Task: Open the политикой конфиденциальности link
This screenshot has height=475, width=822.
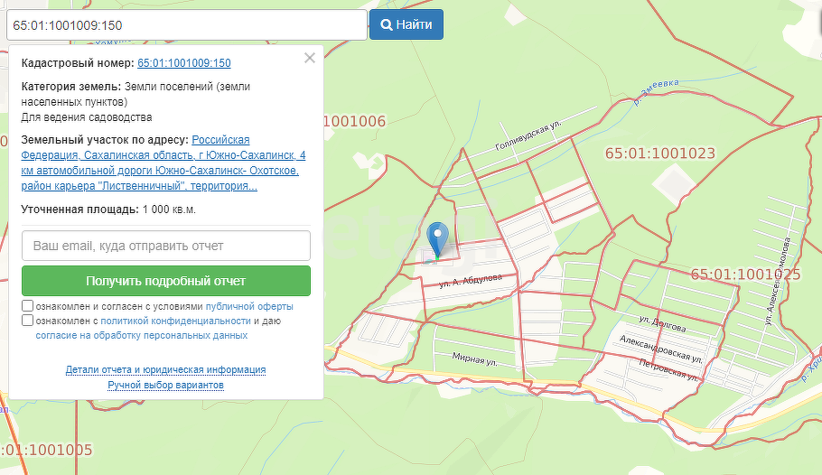Action: (x=174, y=321)
